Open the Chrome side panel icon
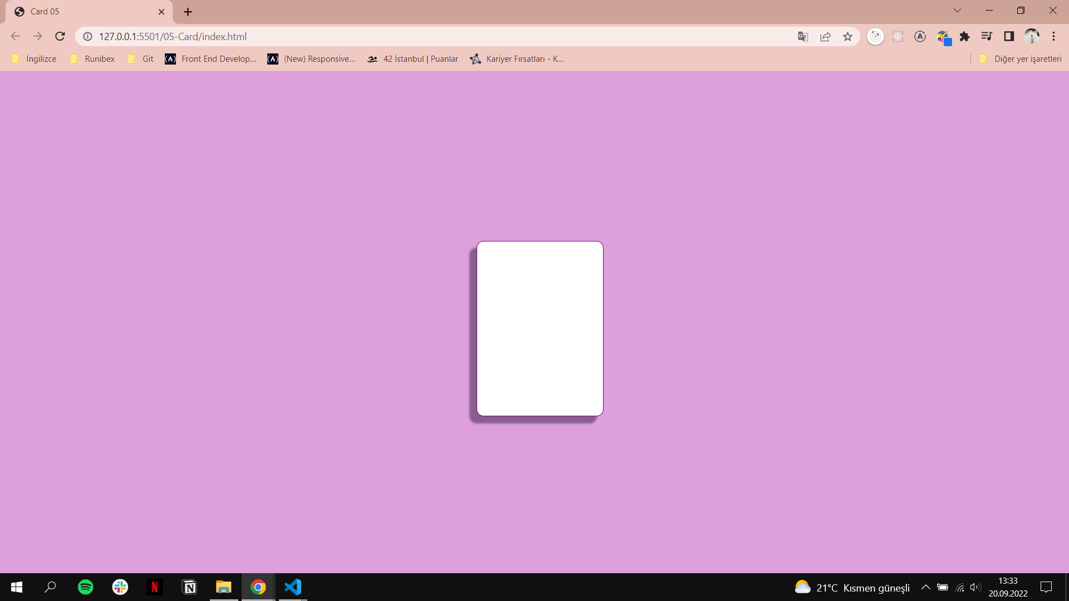The width and height of the screenshot is (1069, 601). 1009,36
